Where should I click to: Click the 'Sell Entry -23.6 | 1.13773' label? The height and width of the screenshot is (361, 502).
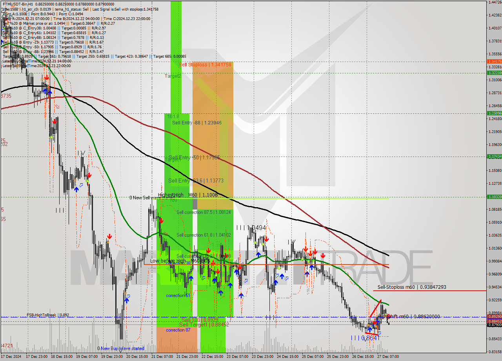click(196, 180)
